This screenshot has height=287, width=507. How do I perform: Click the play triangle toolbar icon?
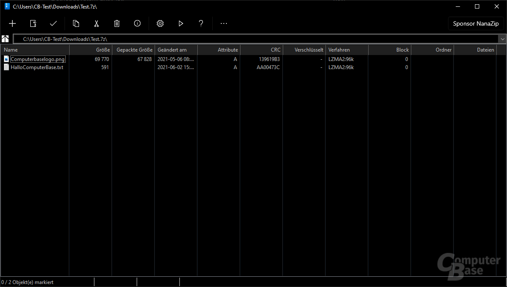181,23
